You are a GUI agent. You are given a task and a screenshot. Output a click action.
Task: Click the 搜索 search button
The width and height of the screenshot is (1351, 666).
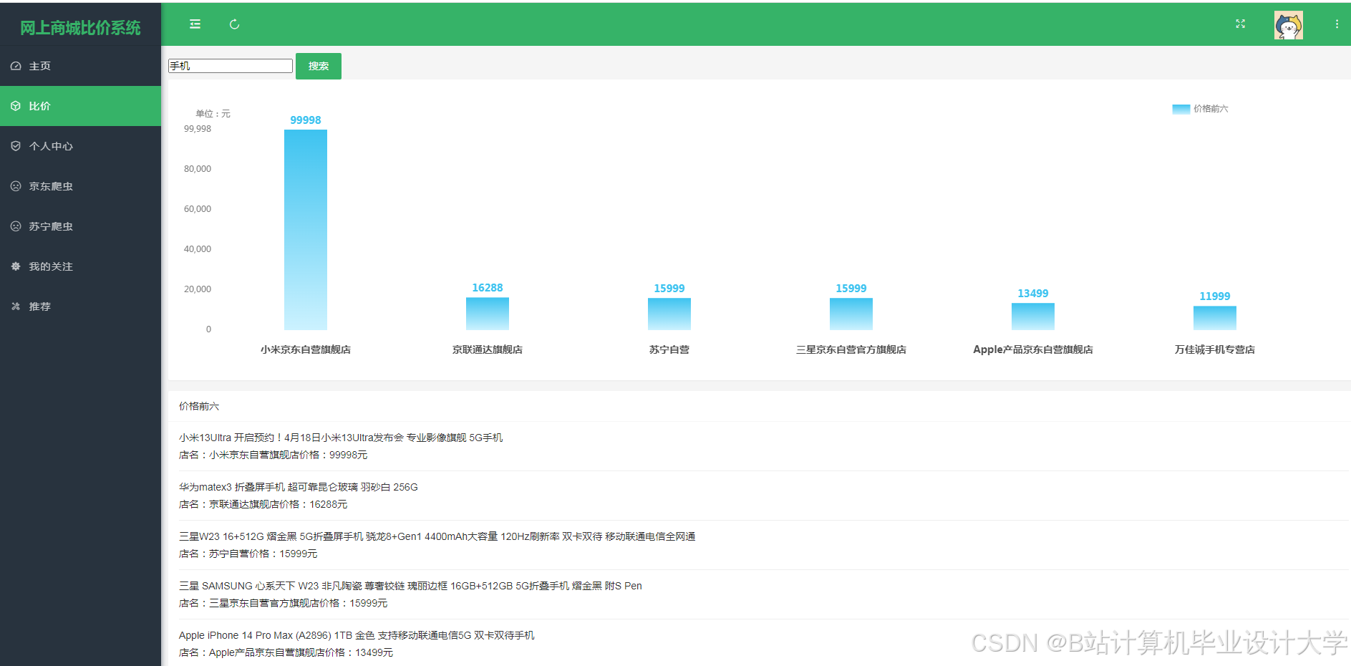coord(319,66)
